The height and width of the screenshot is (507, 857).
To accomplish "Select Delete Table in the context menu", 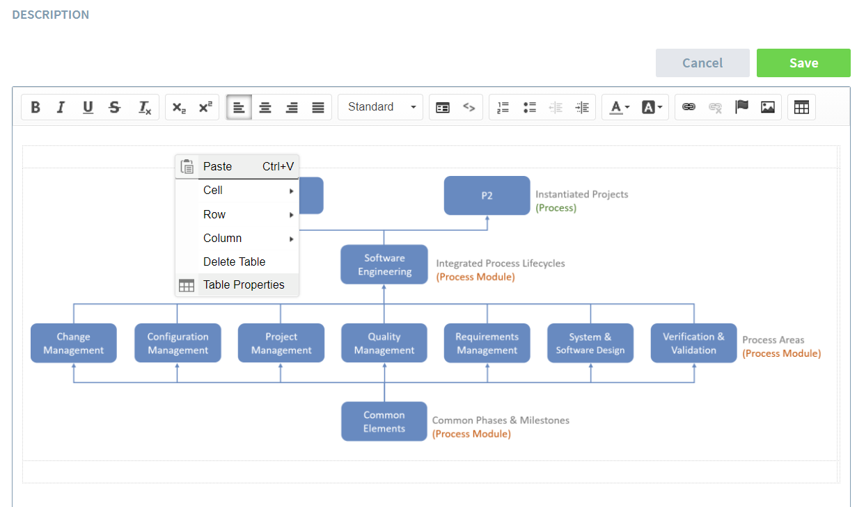I will [234, 261].
